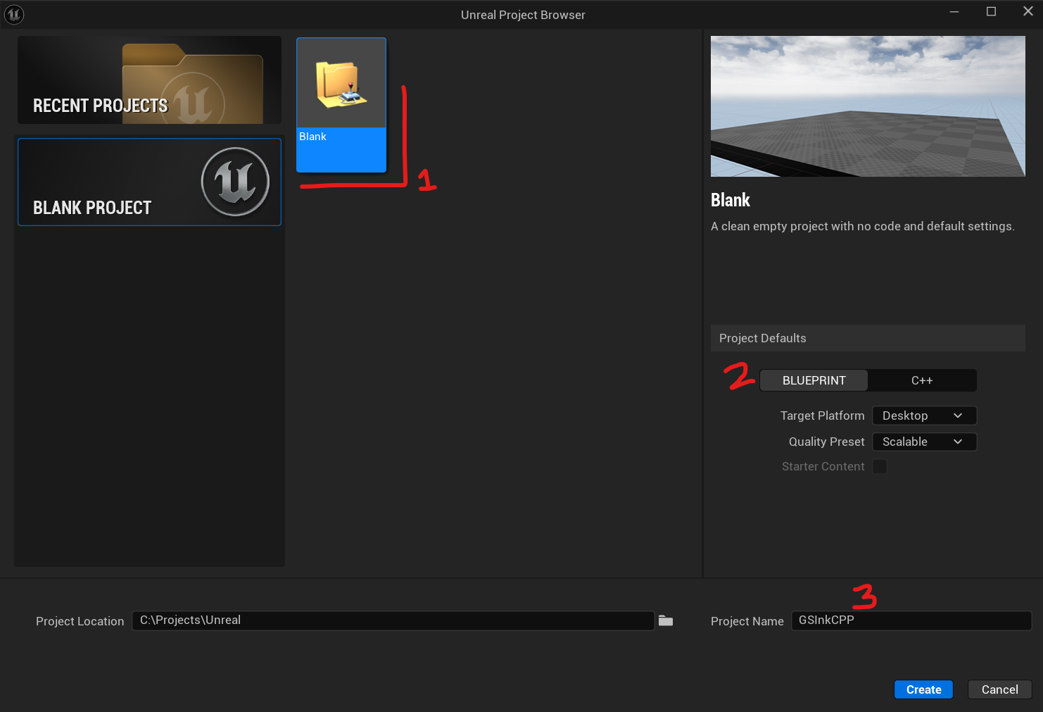Maximize the Unreal Project Browser window
The width and height of the screenshot is (1043, 712).
pyautogui.click(x=991, y=12)
